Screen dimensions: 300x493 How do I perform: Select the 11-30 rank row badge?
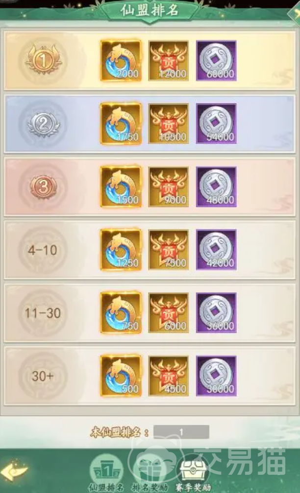(x=43, y=313)
